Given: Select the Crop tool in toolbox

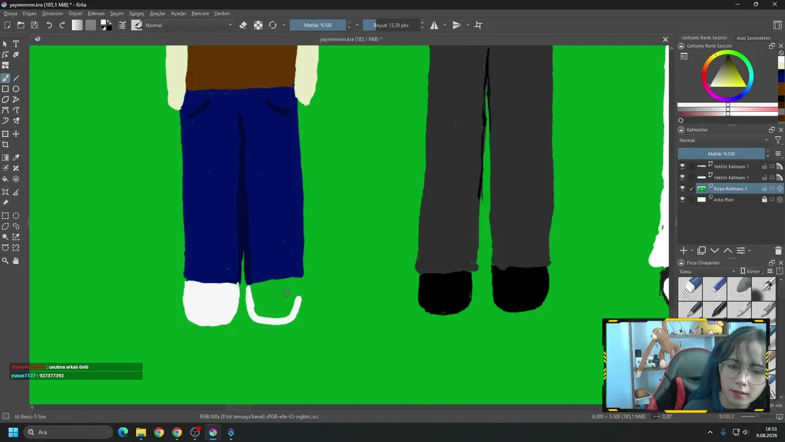Looking at the screenshot, I should (6, 145).
